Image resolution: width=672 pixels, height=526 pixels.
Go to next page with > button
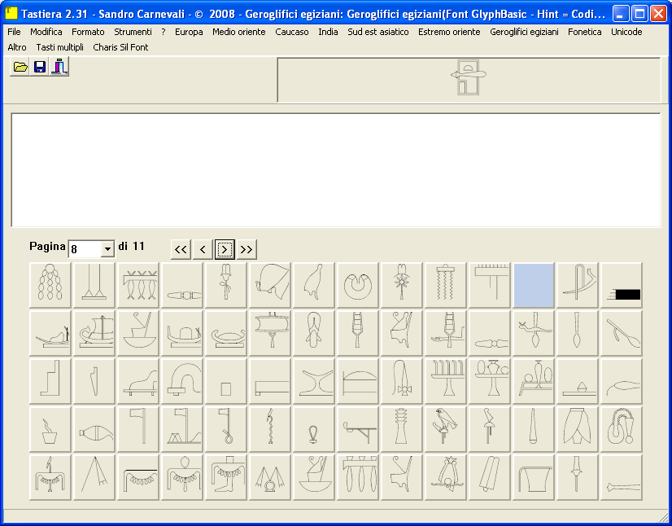pyautogui.click(x=225, y=249)
